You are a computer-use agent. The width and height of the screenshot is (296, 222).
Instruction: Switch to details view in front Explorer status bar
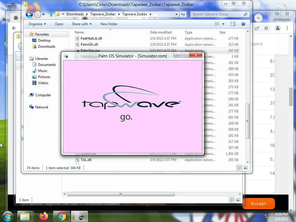point(239,168)
